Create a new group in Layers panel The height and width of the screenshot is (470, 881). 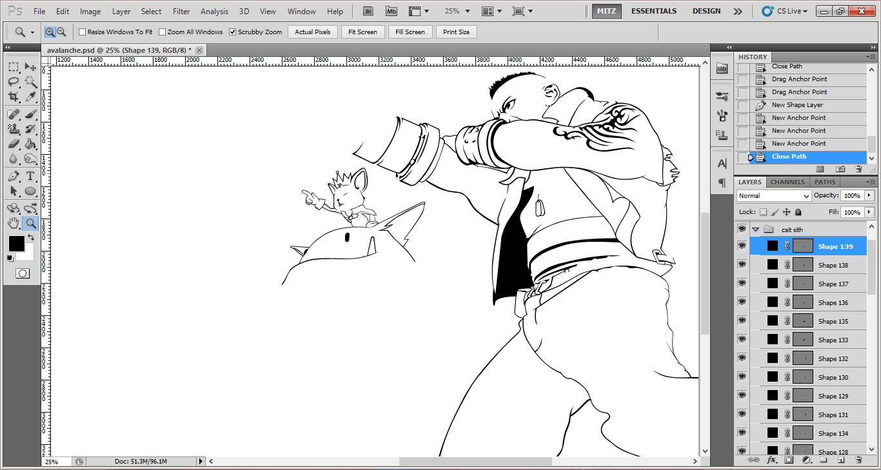(824, 460)
